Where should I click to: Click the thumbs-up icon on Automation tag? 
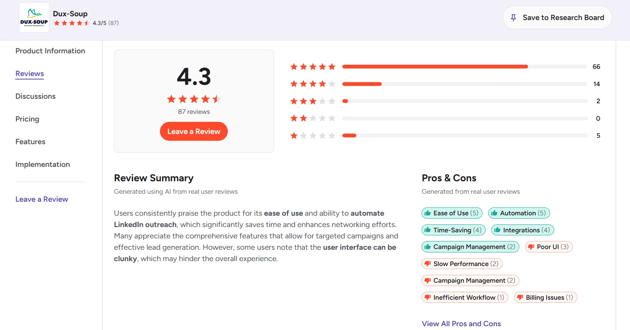[494, 213]
